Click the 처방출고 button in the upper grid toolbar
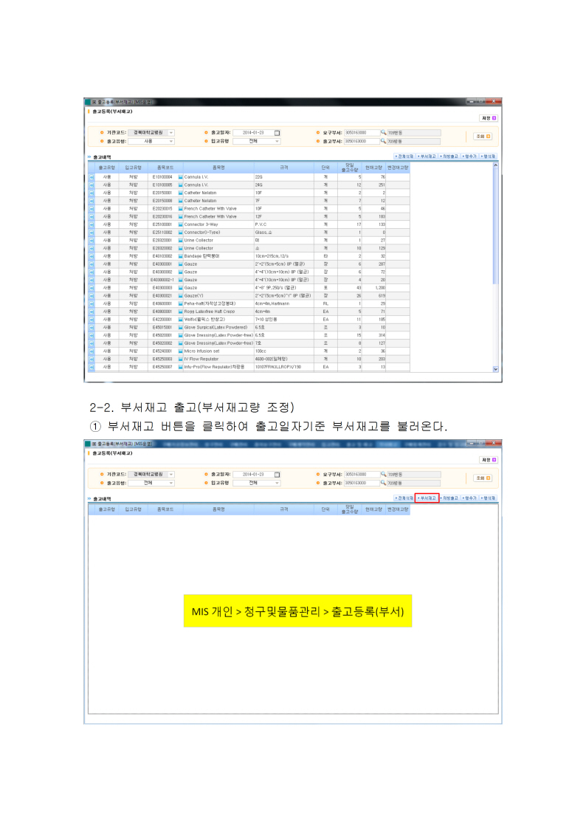The image size is (586, 829). [449, 157]
